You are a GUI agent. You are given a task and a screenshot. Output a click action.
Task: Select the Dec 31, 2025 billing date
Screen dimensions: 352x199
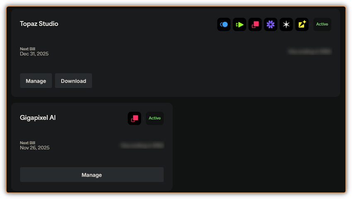pos(34,54)
